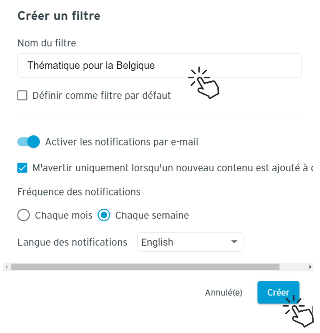This screenshot has height=333, width=320.
Task: Click the Chaque semaine label text
Action: point(152,215)
